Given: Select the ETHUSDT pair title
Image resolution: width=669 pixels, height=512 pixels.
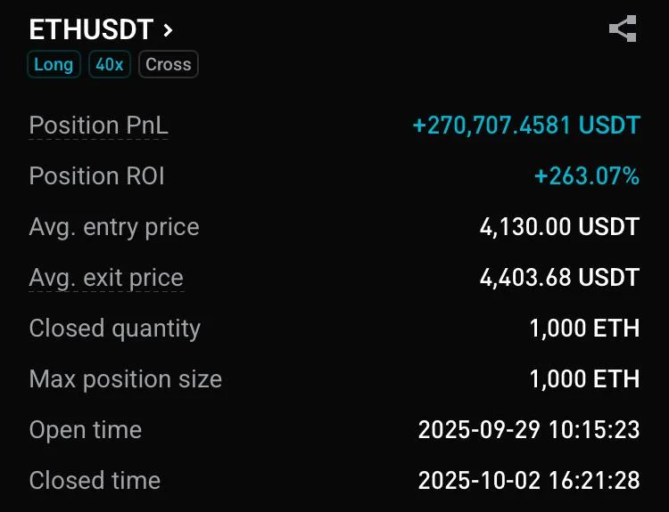Looking at the screenshot, I should pyautogui.click(x=92, y=29).
